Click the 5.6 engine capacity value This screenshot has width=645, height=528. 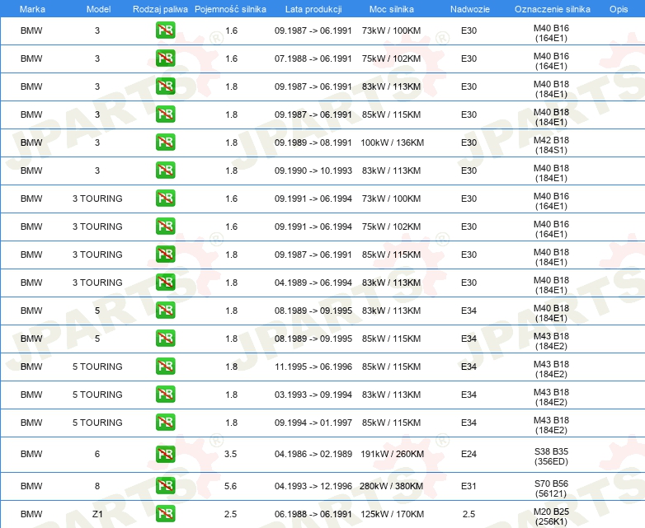(230, 486)
